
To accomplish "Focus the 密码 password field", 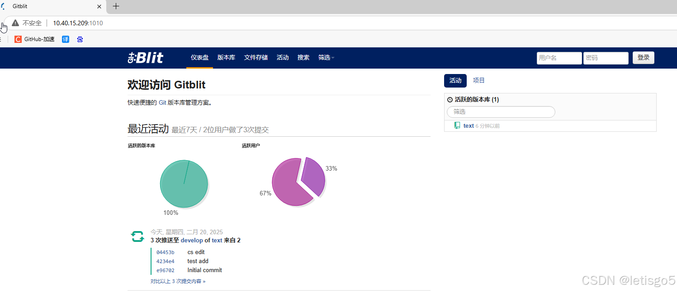I will (x=606, y=58).
